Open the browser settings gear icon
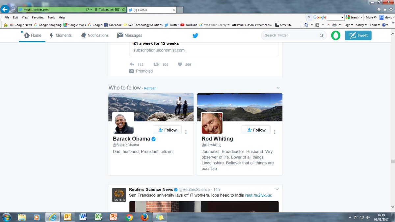This screenshot has width=395, height=222. (391, 10)
